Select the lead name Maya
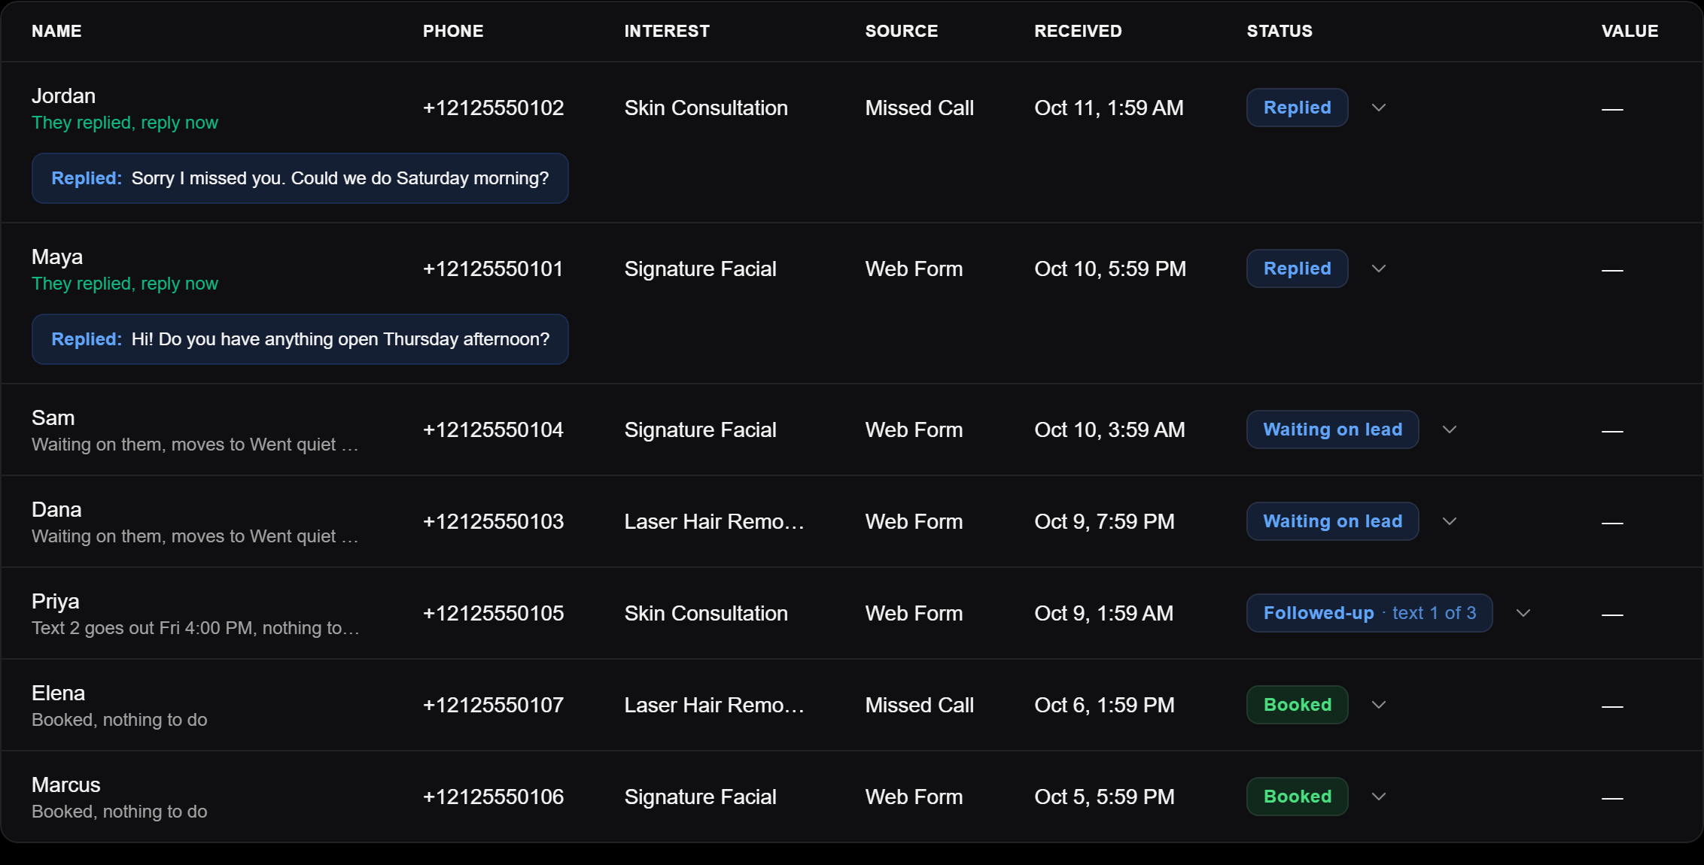The image size is (1704, 865). pos(57,257)
